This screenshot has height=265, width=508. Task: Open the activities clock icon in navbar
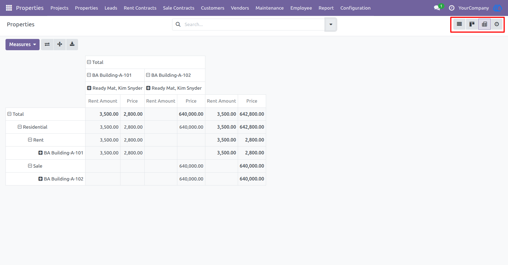click(x=452, y=8)
